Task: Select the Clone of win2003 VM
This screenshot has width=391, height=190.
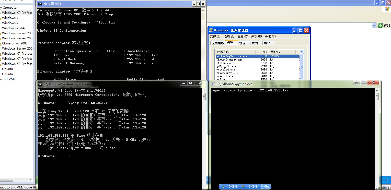Action: 15,43
